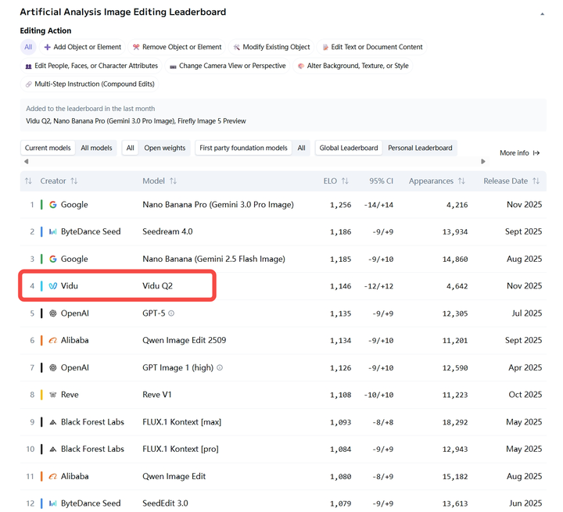Screen dimensions: 563x512
Task: Filter by Remove Object or Element
Action: pos(177,47)
